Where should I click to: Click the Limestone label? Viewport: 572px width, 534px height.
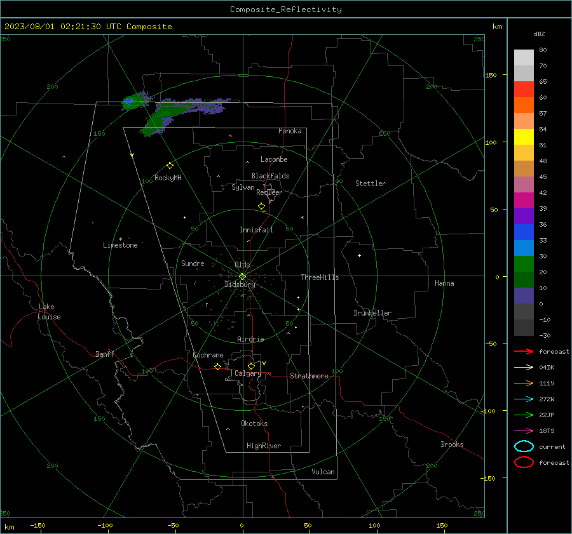tap(120, 245)
